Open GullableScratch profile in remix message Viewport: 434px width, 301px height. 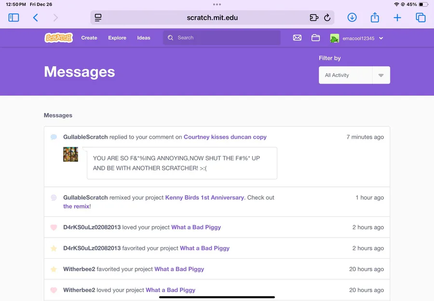[85, 197]
